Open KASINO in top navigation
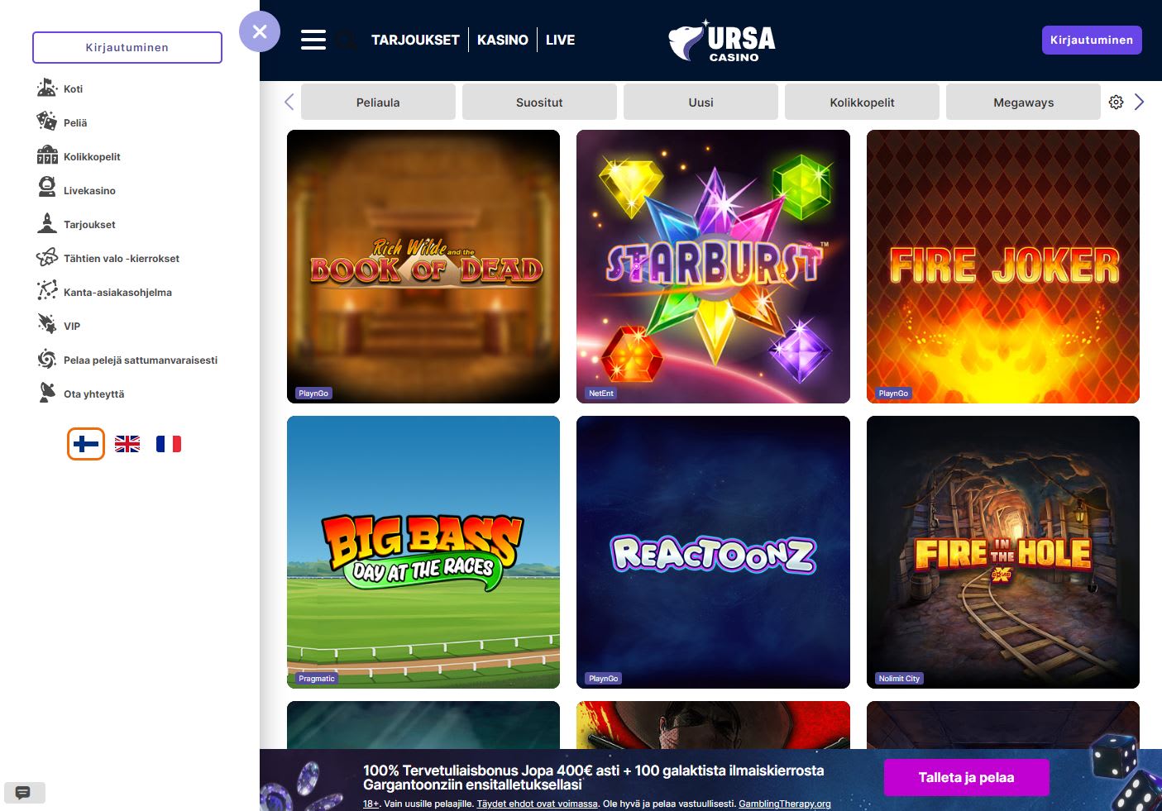This screenshot has width=1162, height=811. tap(503, 40)
